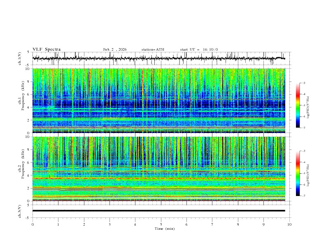
Task: Select the "Feb. 2 , 2026" date text
Action: coord(115,49)
